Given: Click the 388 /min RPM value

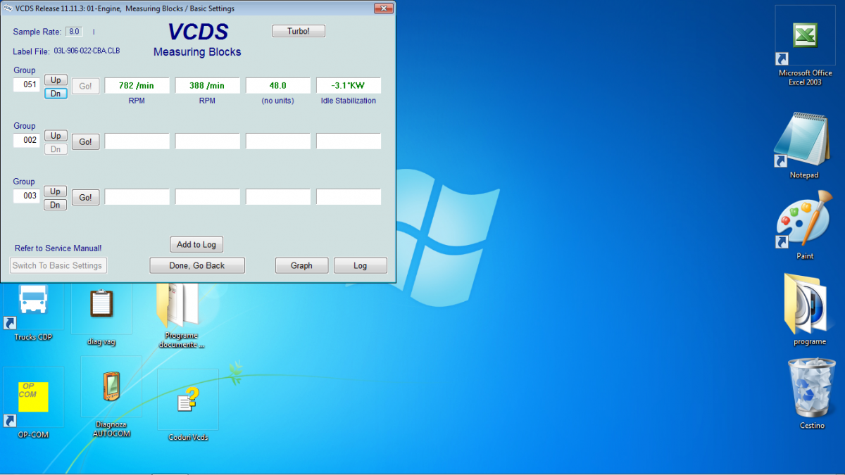Looking at the screenshot, I should click(x=208, y=86).
